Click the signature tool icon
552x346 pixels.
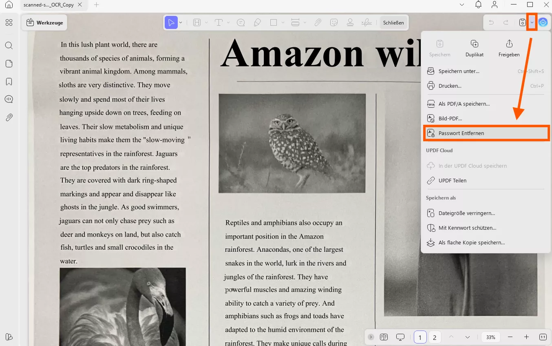(367, 23)
